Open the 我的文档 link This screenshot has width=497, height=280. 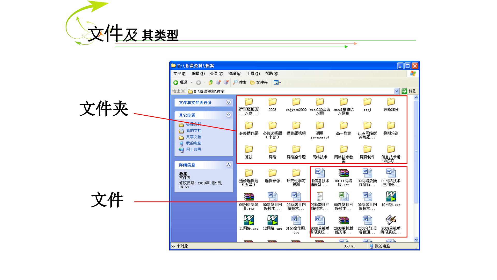[194, 131]
